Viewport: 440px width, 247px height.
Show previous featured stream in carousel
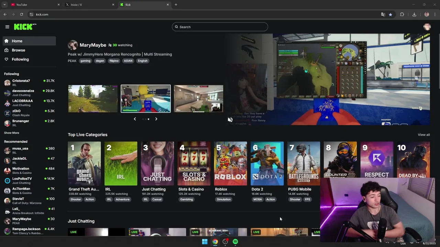pos(135,119)
